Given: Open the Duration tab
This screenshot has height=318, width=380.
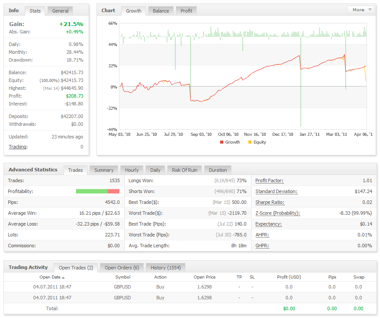Looking at the screenshot, I should click(x=218, y=170).
